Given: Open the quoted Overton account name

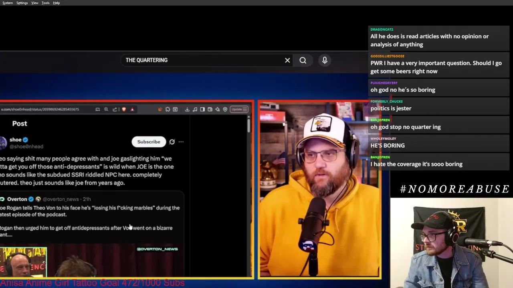Looking at the screenshot, I should tap(17, 199).
